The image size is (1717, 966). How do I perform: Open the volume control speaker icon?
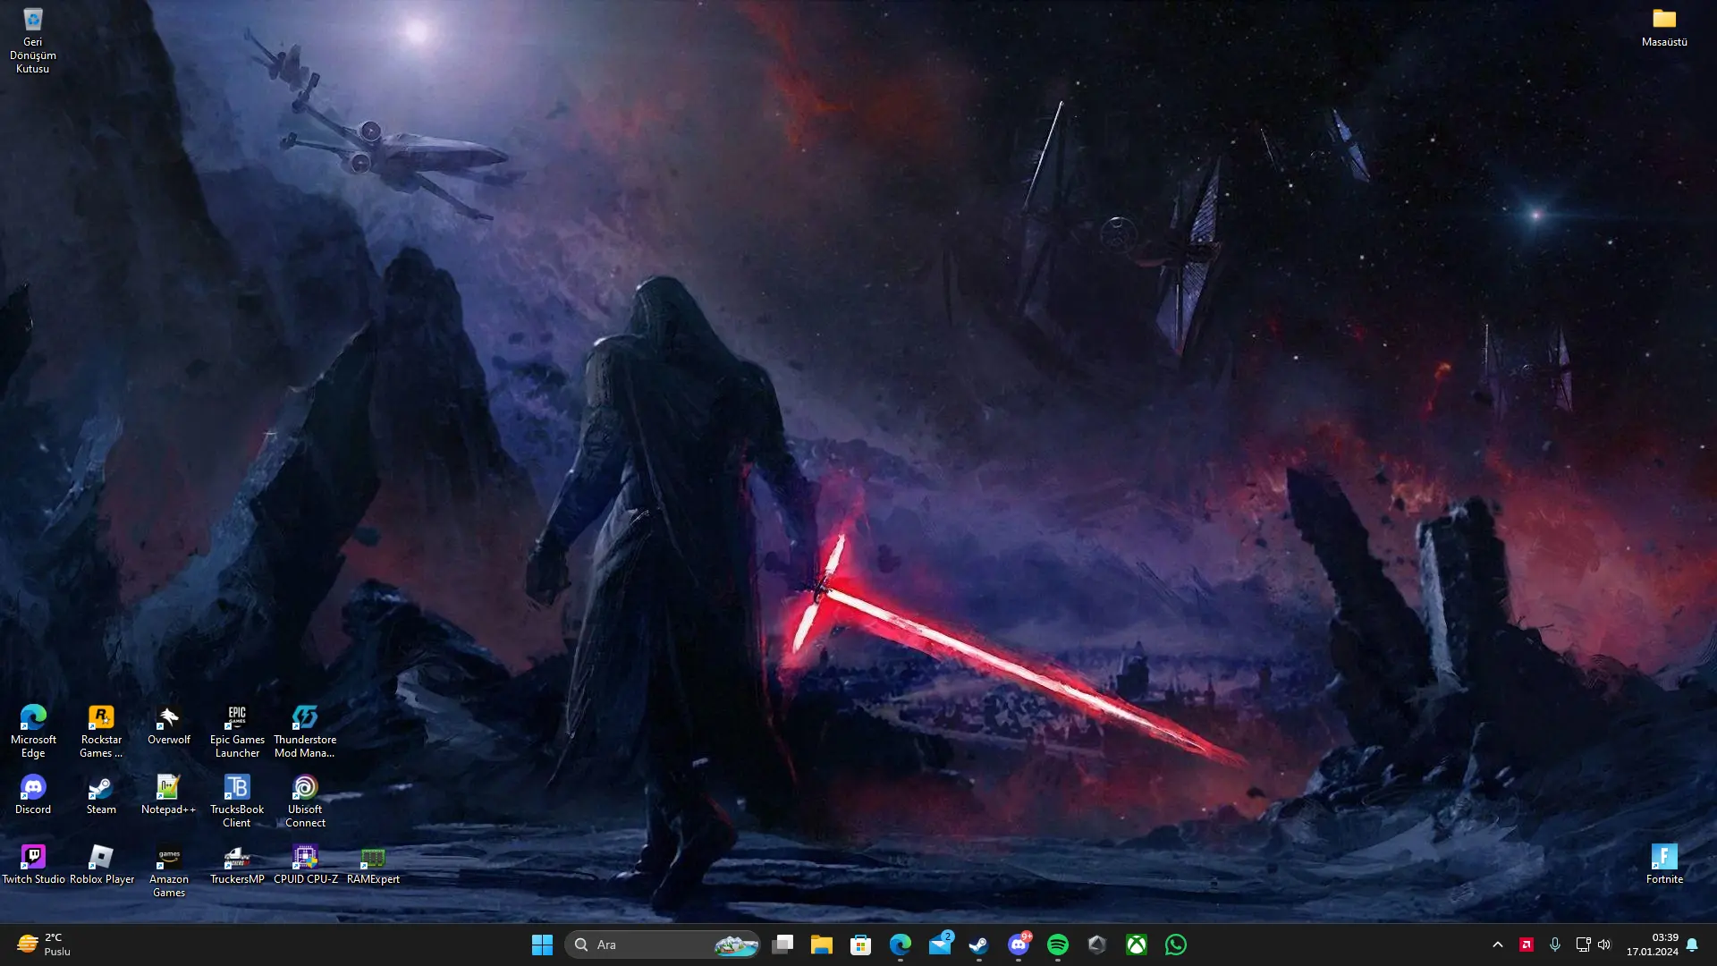click(x=1604, y=945)
